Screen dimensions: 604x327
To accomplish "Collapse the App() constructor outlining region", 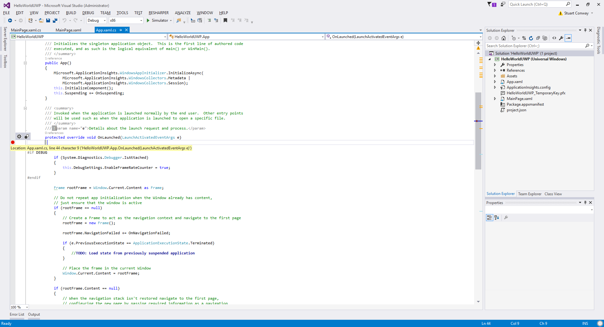I will [25, 63].
